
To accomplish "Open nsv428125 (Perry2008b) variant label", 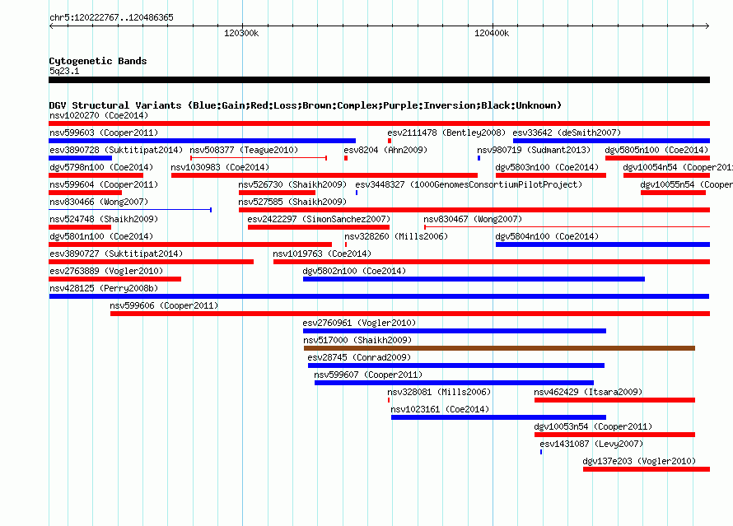I will (x=104, y=288).
